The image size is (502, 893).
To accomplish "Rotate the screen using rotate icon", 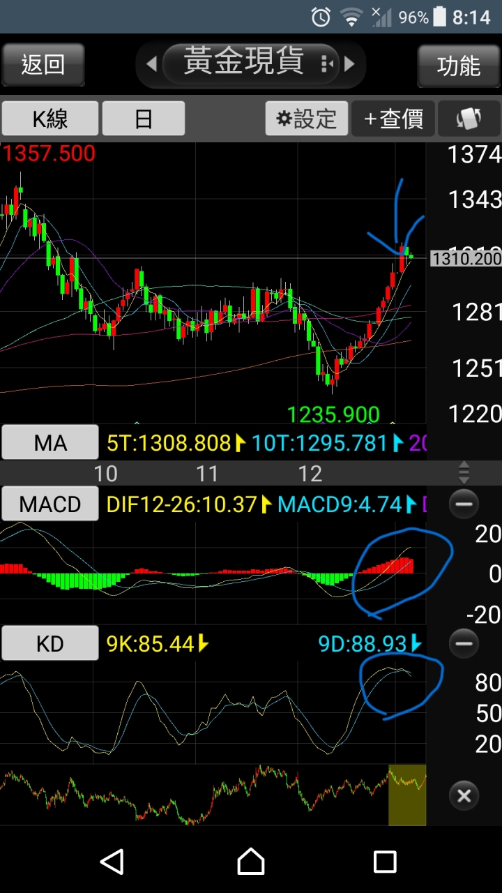I will tap(469, 119).
